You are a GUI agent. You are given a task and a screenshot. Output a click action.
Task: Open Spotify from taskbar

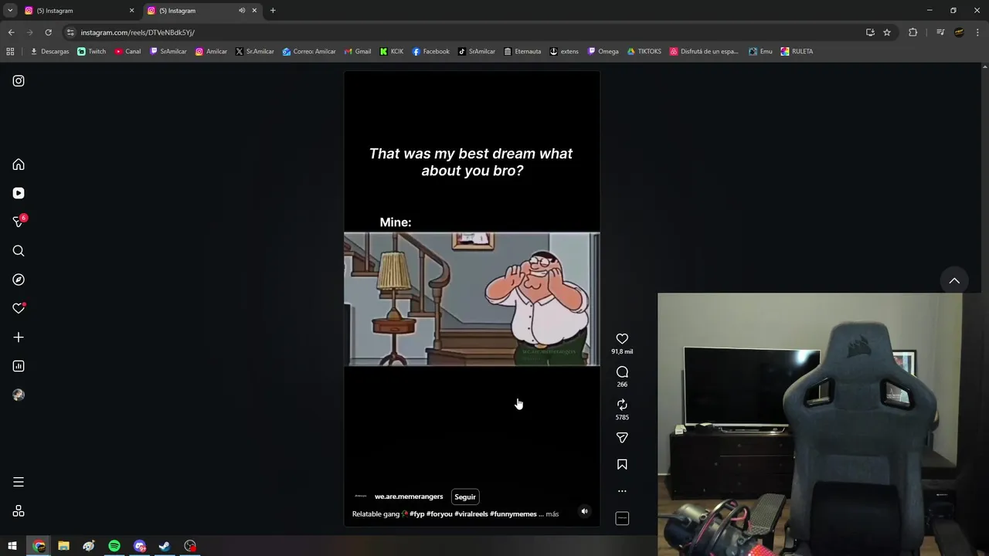coord(114,546)
